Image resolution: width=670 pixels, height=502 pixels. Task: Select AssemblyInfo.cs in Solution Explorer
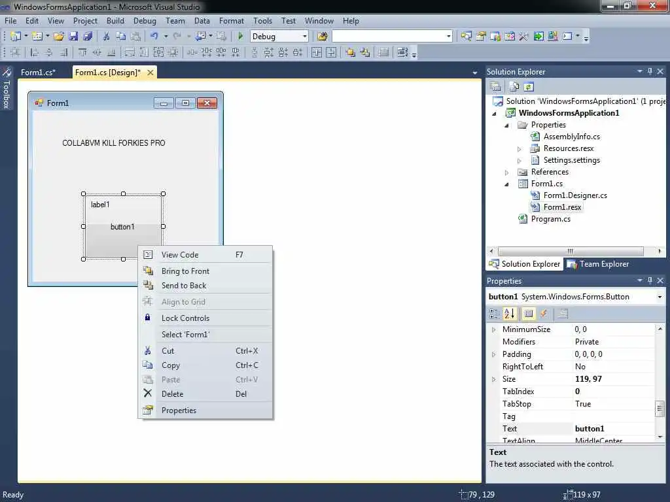pos(571,137)
